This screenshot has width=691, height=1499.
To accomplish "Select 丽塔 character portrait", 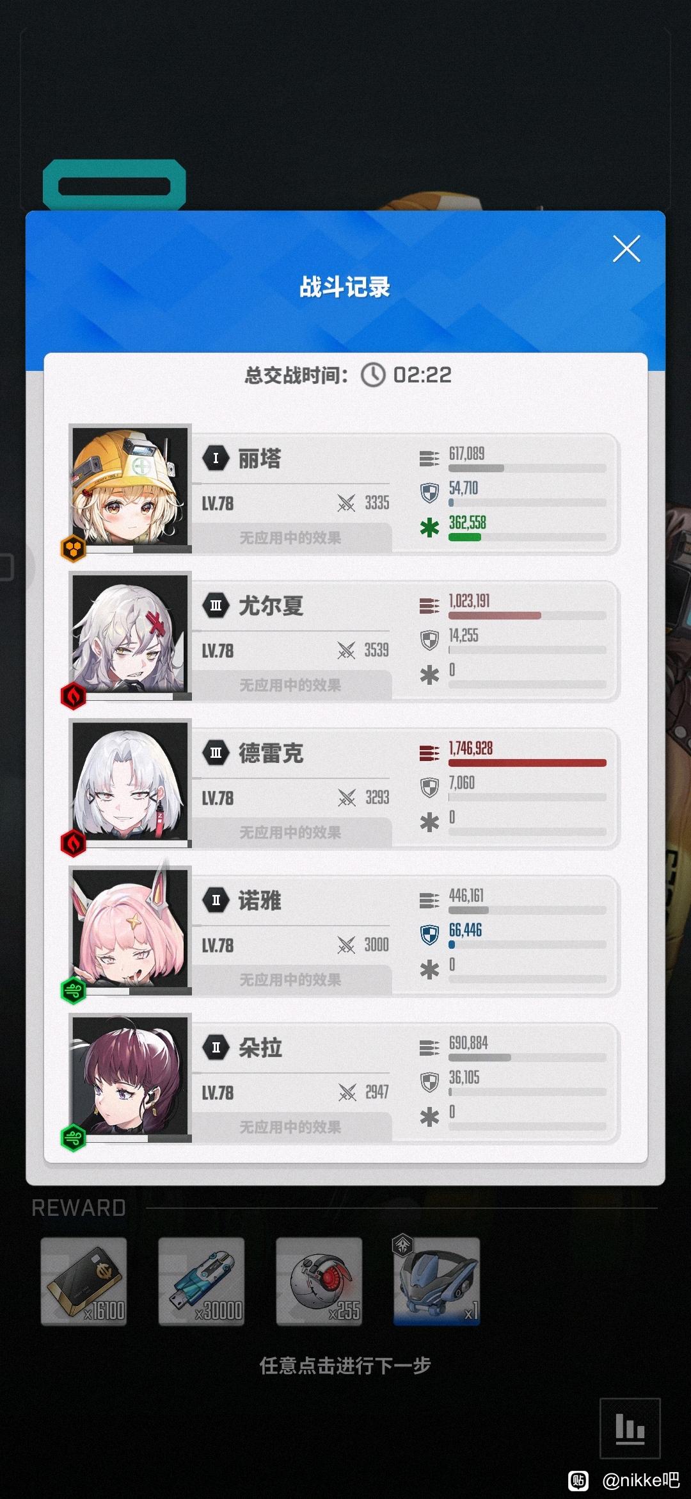I will (x=131, y=486).
